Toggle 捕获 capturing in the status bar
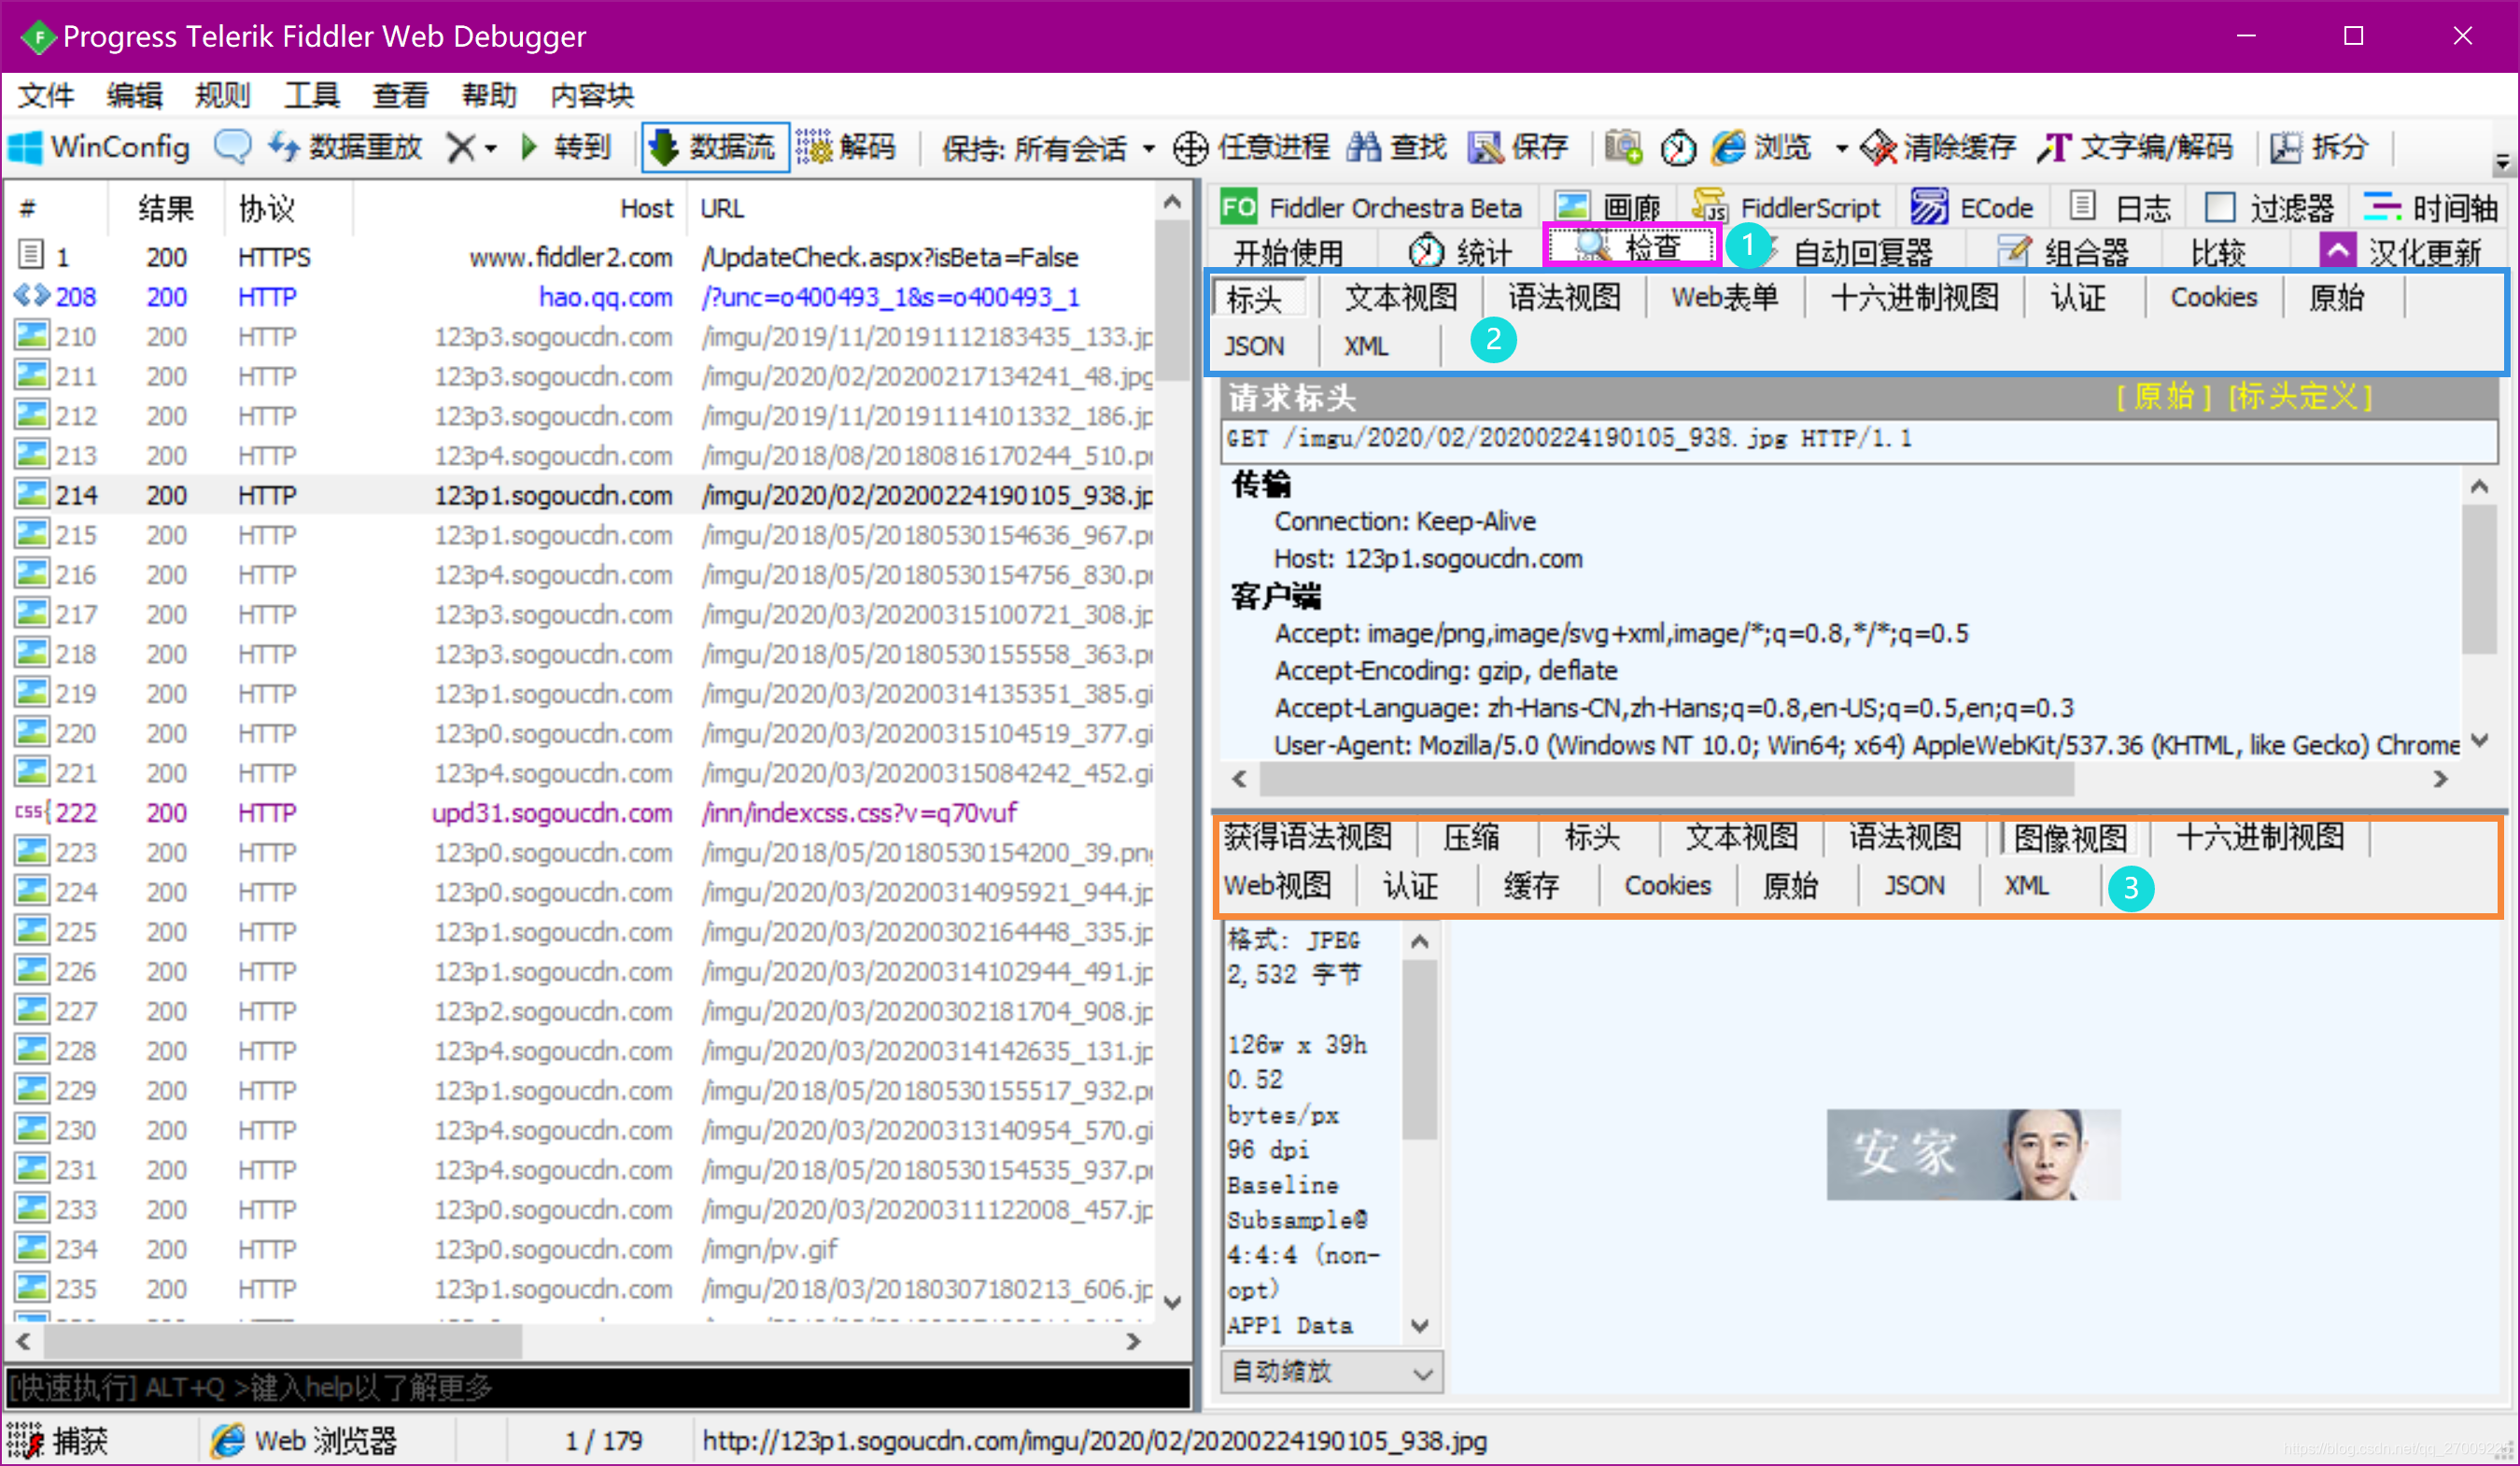 tap(60, 1440)
